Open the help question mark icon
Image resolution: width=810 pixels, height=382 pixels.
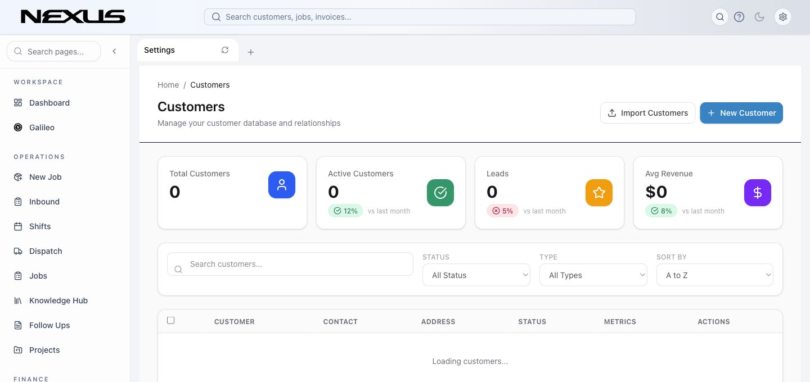pos(739,17)
